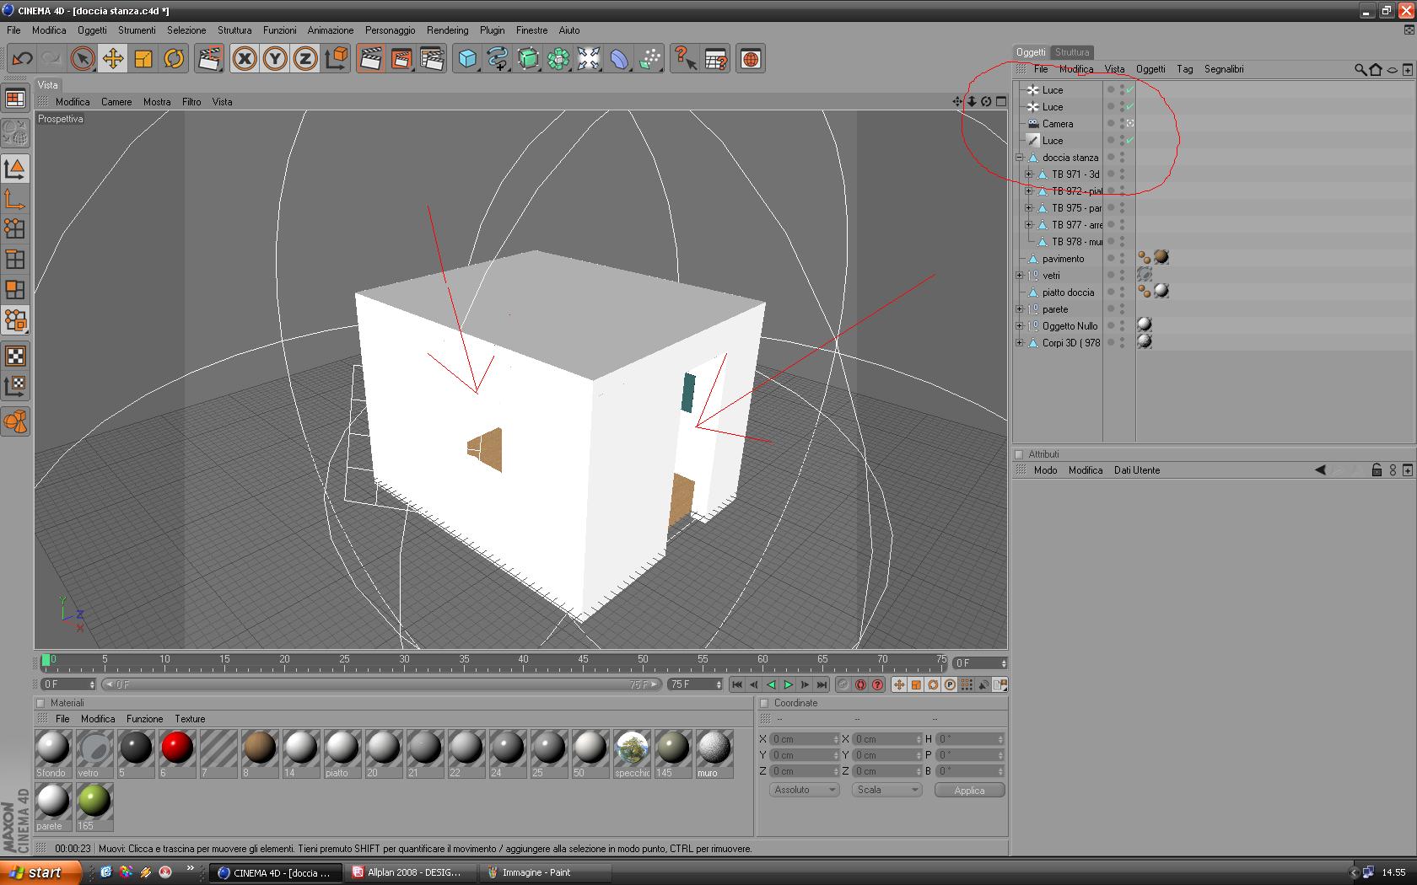The height and width of the screenshot is (885, 1417).
Task: Open the Animazione menu
Action: tap(331, 30)
